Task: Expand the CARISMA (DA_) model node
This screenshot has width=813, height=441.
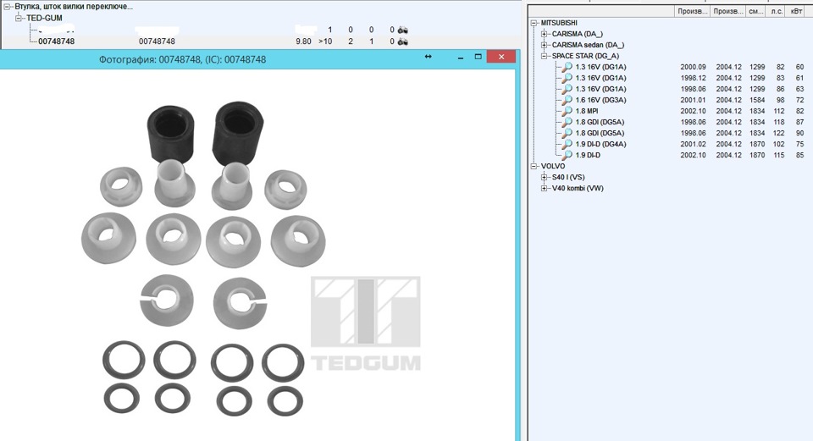Action: (x=544, y=34)
